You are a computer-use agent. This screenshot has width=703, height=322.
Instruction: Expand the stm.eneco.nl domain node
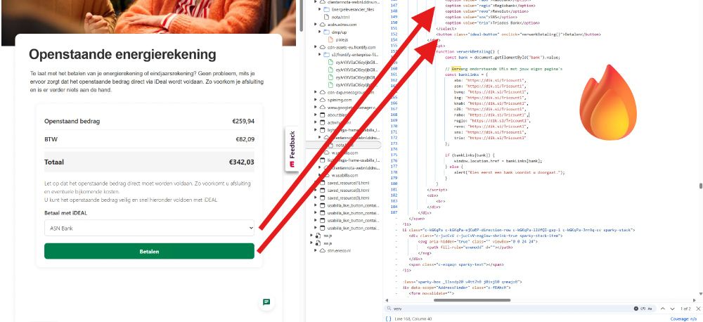(x=316, y=250)
